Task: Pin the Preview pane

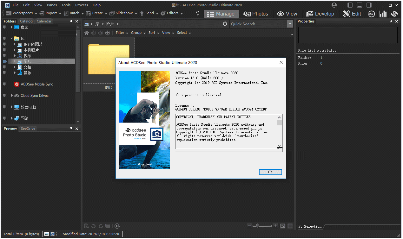Action: click(71, 128)
